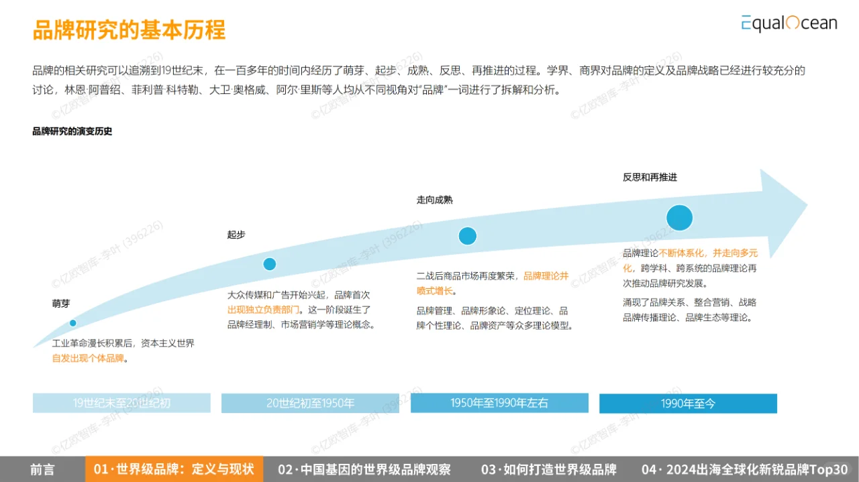Screen dimensions: 859x482
Task: Click the orange text 出现独立负责部门
Action: coord(262,310)
